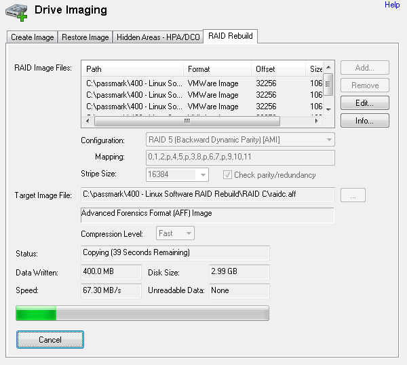Select the first RAID image file row
The image size is (407, 365).
pyautogui.click(x=203, y=83)
